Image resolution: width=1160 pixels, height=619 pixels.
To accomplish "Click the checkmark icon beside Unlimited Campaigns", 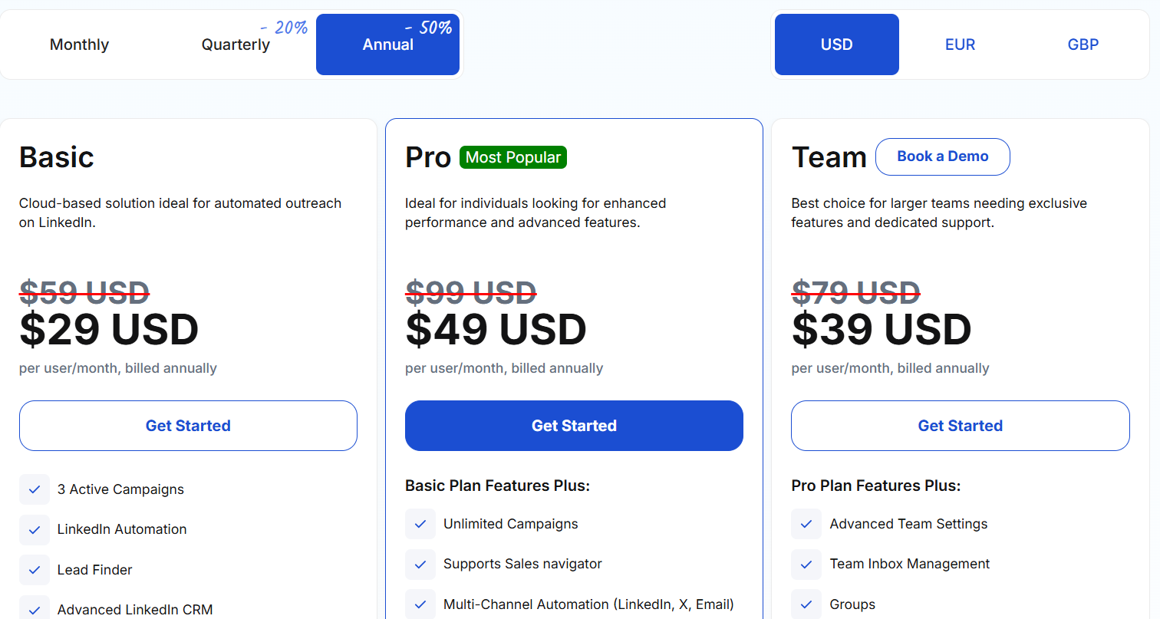I will pyautogui.click(x=420, y=524).
